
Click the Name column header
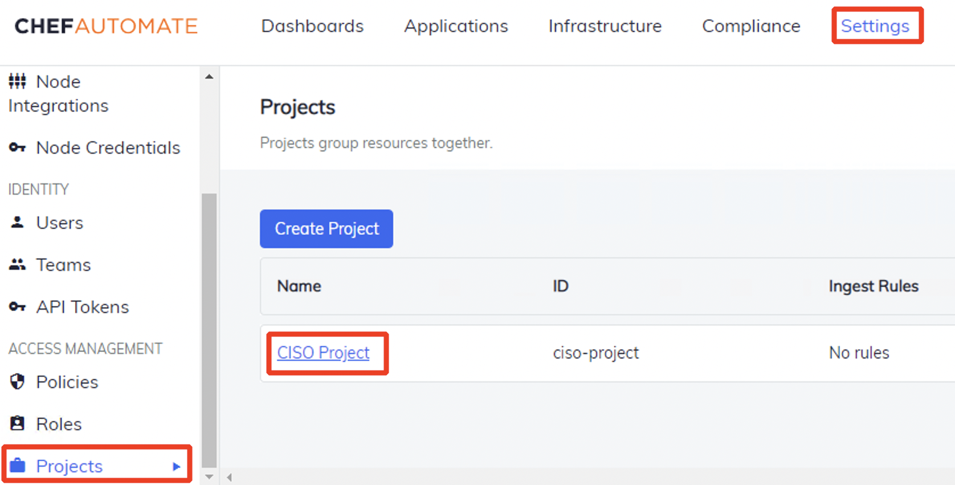pos(299,286)
